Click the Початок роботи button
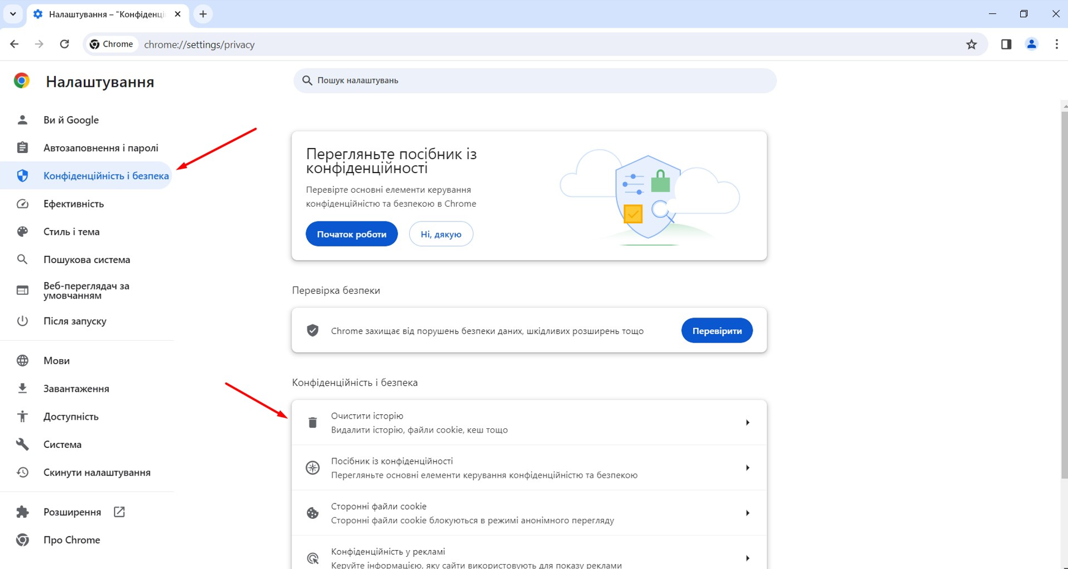 click(352, 234)
